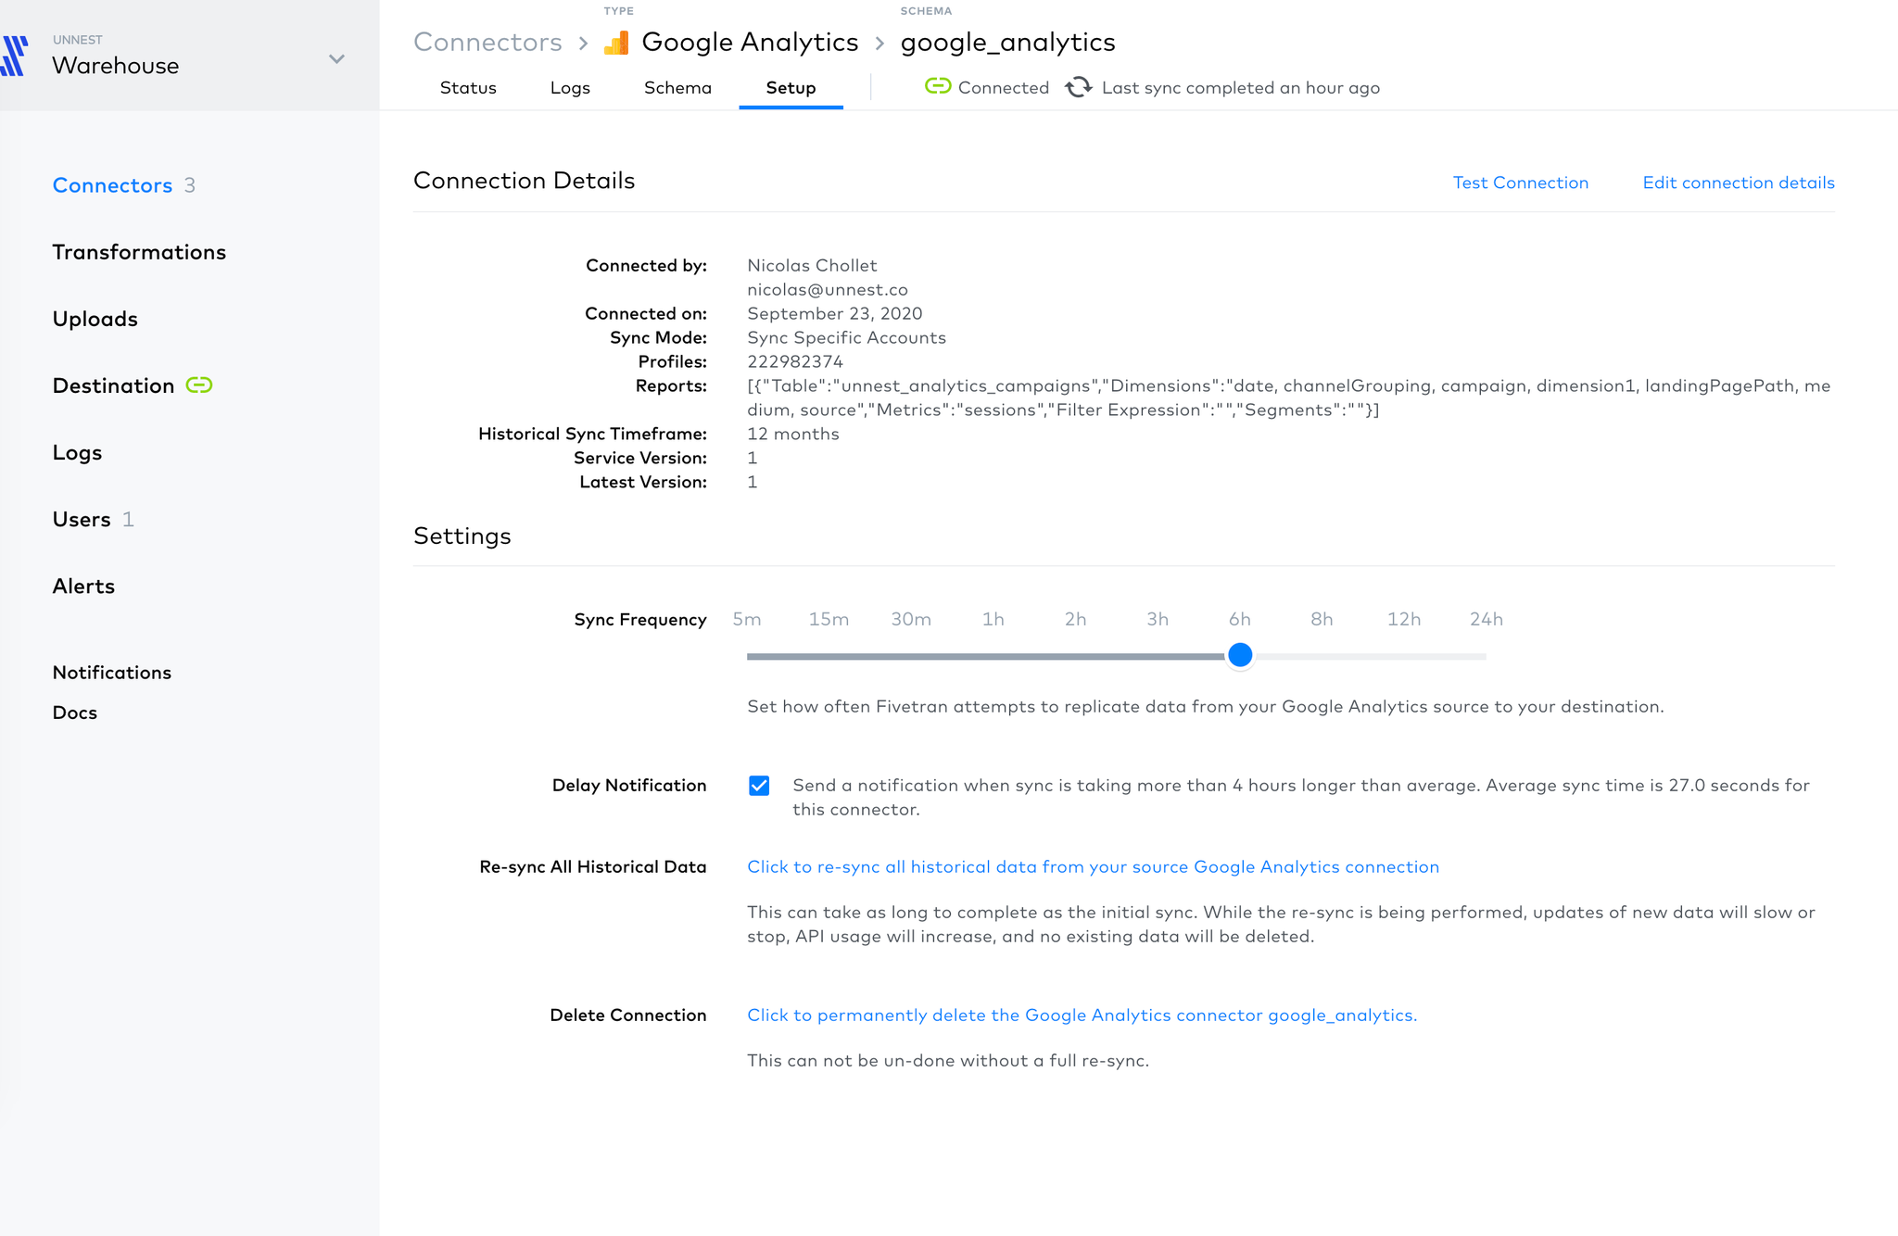Switch to the Schema tab

[x=677, y=87]
